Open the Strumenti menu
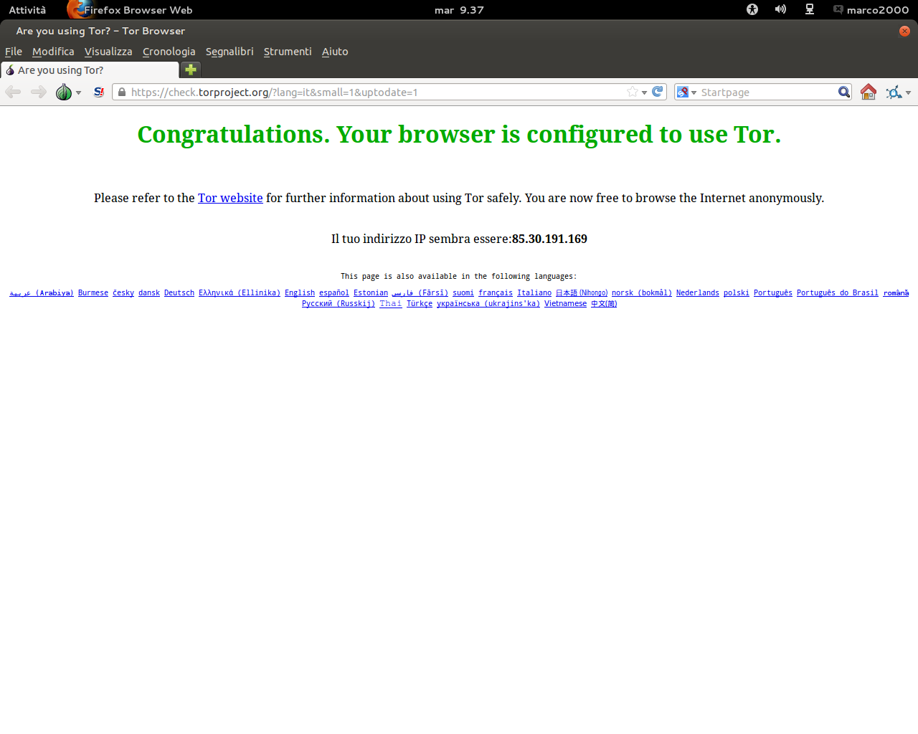Viewport: 918px width, 734px height. [288, 52]
